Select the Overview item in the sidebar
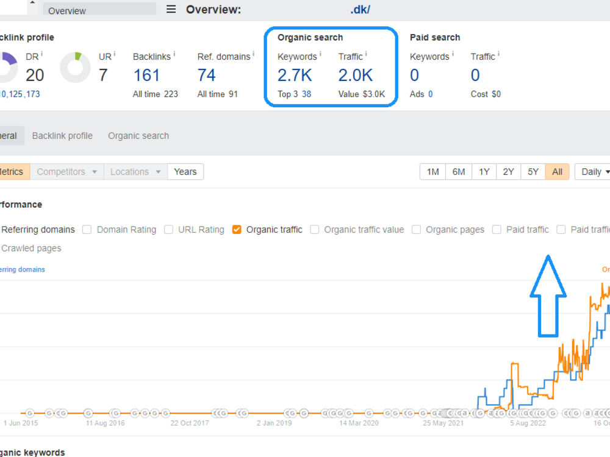The width and height of the screenshot is (610, 457). (x=99, y=9)
